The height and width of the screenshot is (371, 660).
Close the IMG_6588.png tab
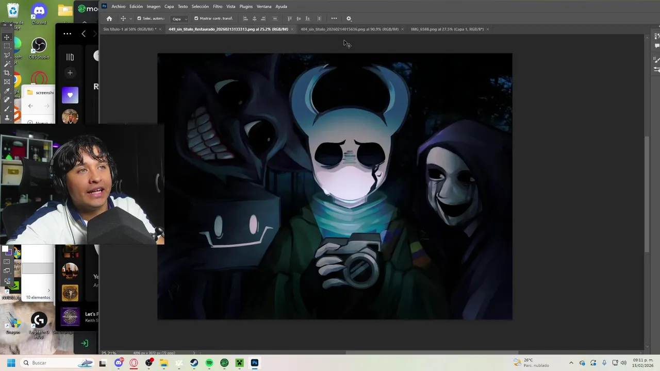pyautogui.click(x=488, y=29)
